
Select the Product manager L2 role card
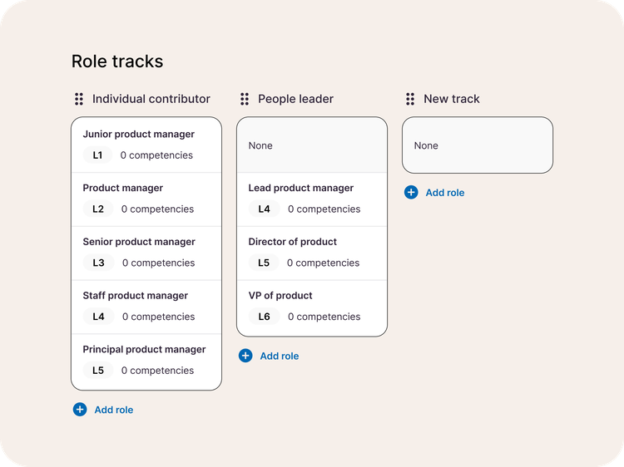pos(146,199)
